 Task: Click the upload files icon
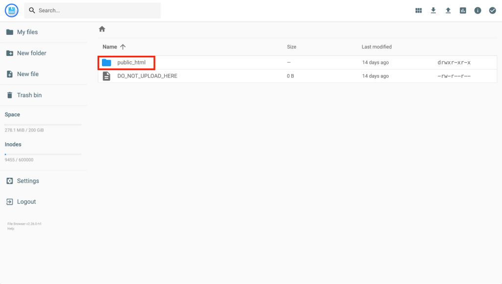(448, 10)
